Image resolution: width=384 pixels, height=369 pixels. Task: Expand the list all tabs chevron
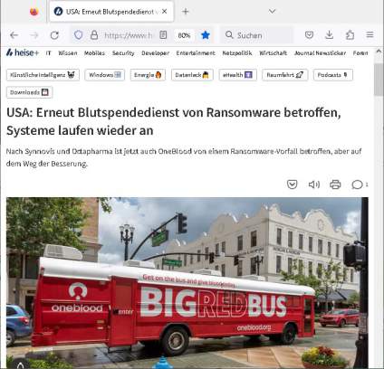272,12
